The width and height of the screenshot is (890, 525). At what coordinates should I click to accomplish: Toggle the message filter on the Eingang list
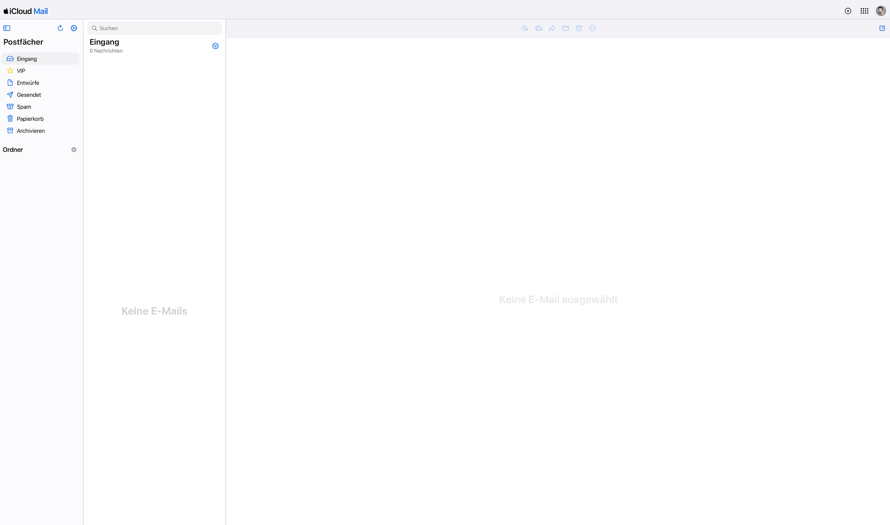pyautogui.click(x=215, y=46)
